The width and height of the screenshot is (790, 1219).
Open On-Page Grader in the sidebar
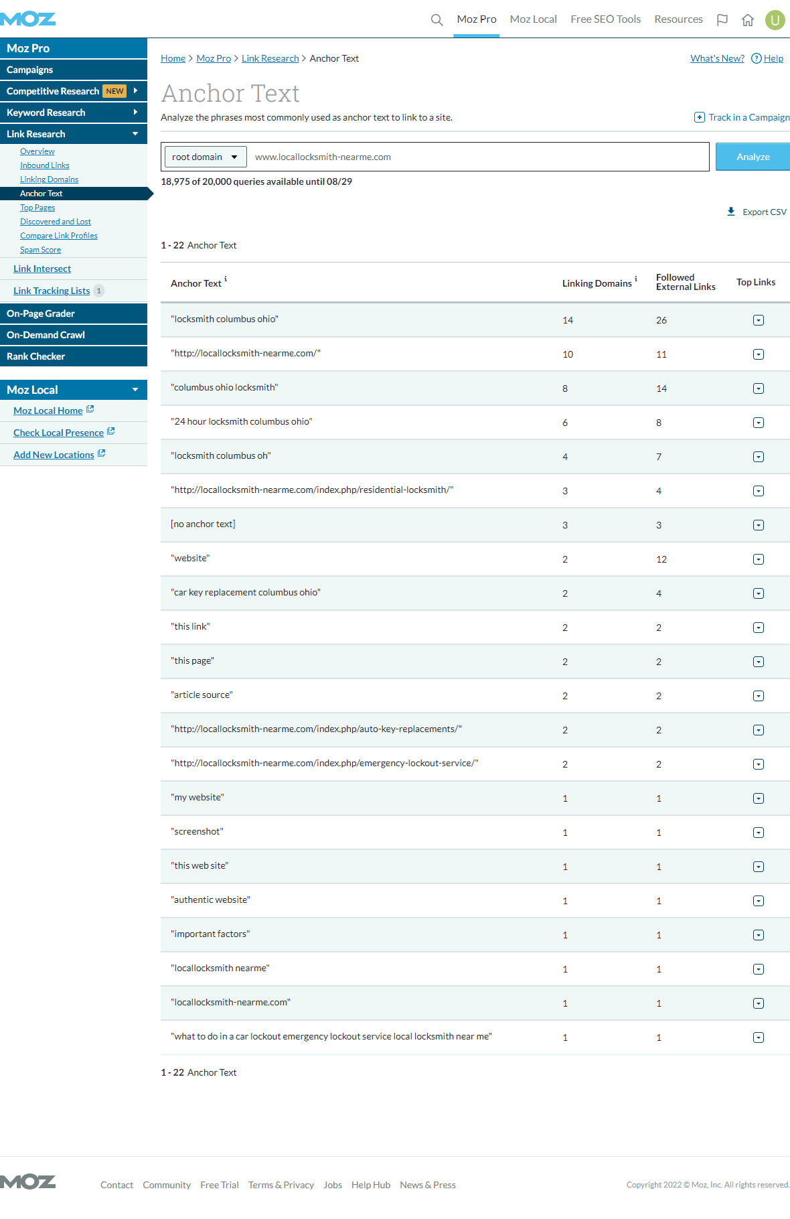[x=74, y=313]
